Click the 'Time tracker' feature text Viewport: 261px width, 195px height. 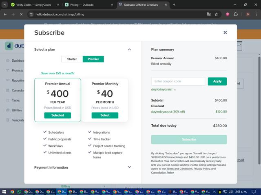point(102,139)
